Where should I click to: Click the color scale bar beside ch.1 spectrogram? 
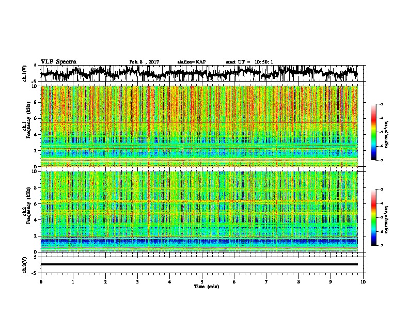pyautogui.click(x=373, y=132)
